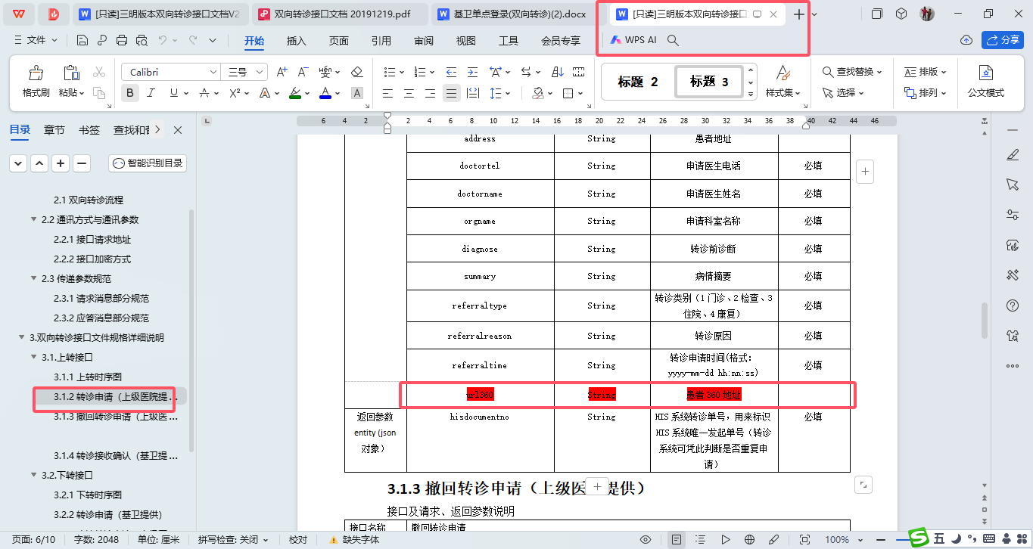The width and height of the screenshot is (1033, 549).
Task: Toggle Bold formatting
Action: [130, 93]
